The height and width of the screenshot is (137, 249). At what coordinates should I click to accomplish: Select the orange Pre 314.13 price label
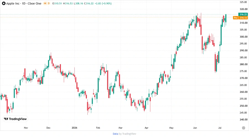click(x=240, y=18)
